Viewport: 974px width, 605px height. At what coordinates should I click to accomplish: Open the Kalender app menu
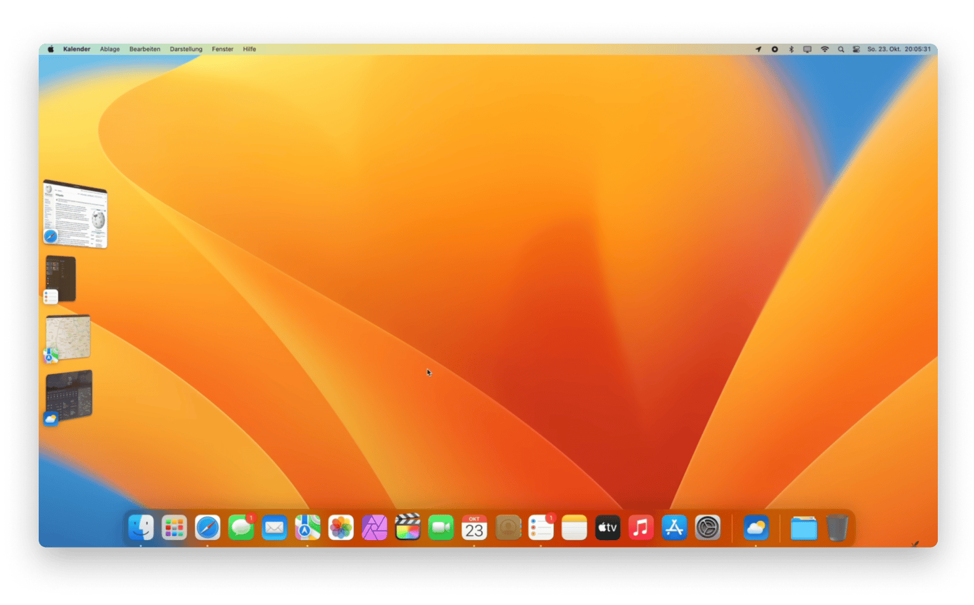pyautogui.click(x=77, y=49)
